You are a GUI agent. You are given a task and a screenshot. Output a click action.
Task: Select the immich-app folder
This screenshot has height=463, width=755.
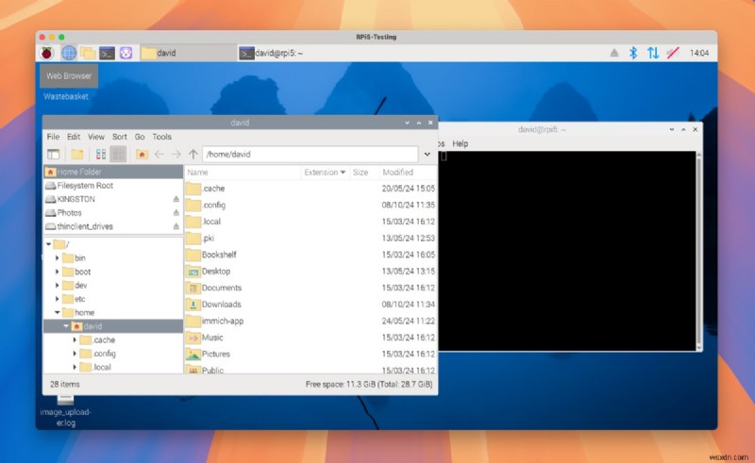pos(310,321)
